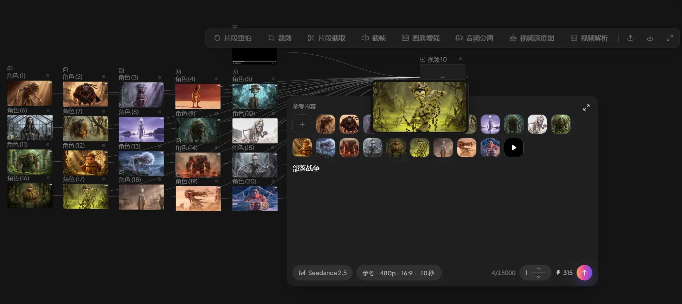Open the 视频解析 video analysis tool
This screenshot has width=682, height=304.
coord(589,38)
